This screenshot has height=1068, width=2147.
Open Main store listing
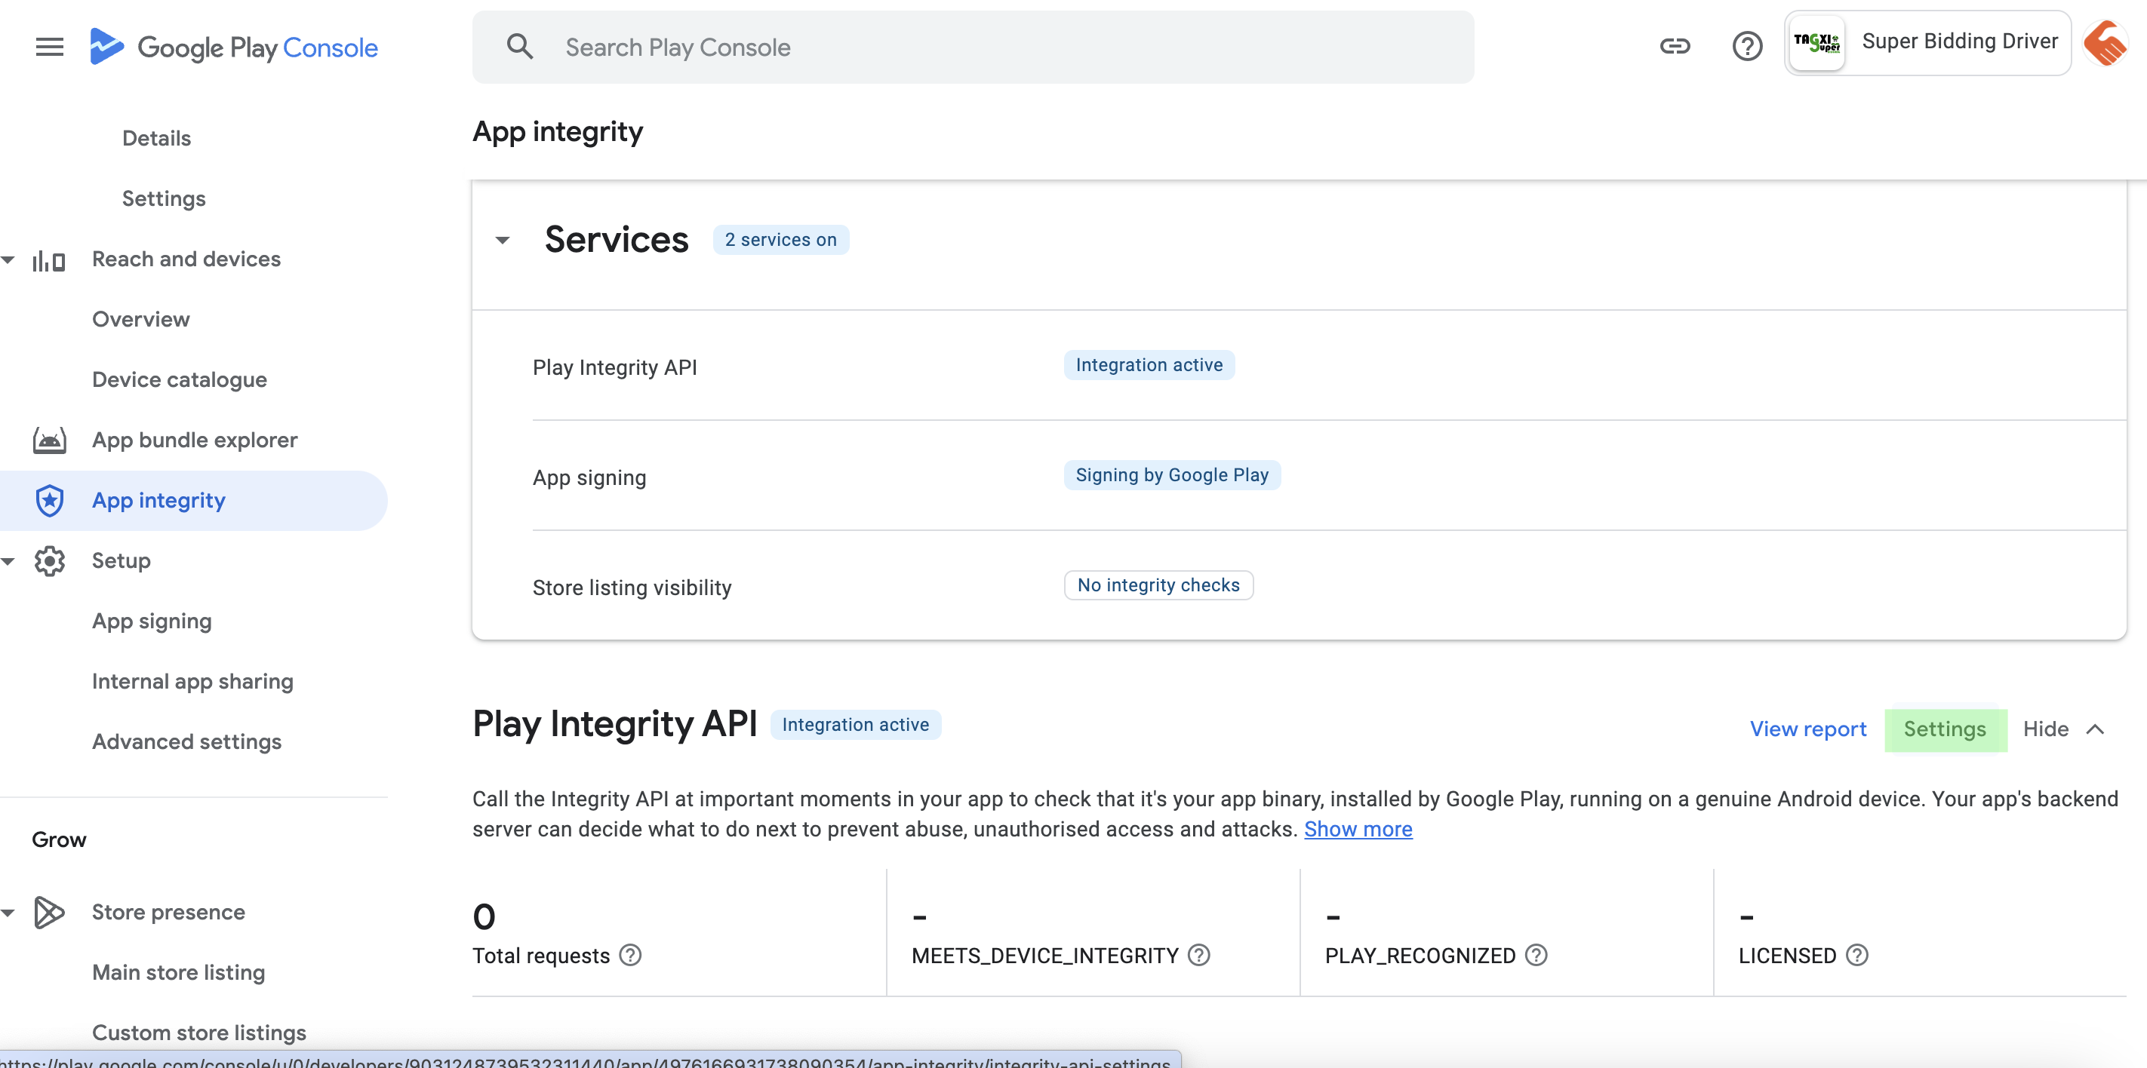[178, 972]
